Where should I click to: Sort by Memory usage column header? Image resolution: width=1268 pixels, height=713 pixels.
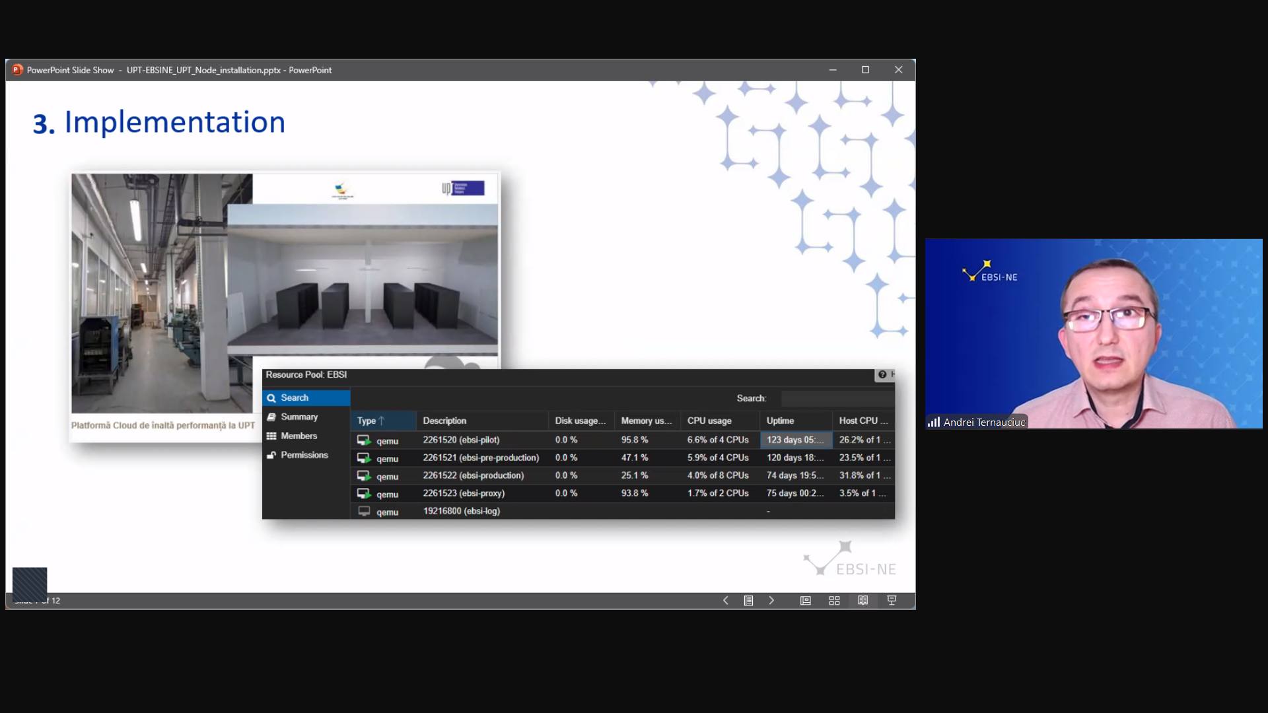click(x=646, y=421)
